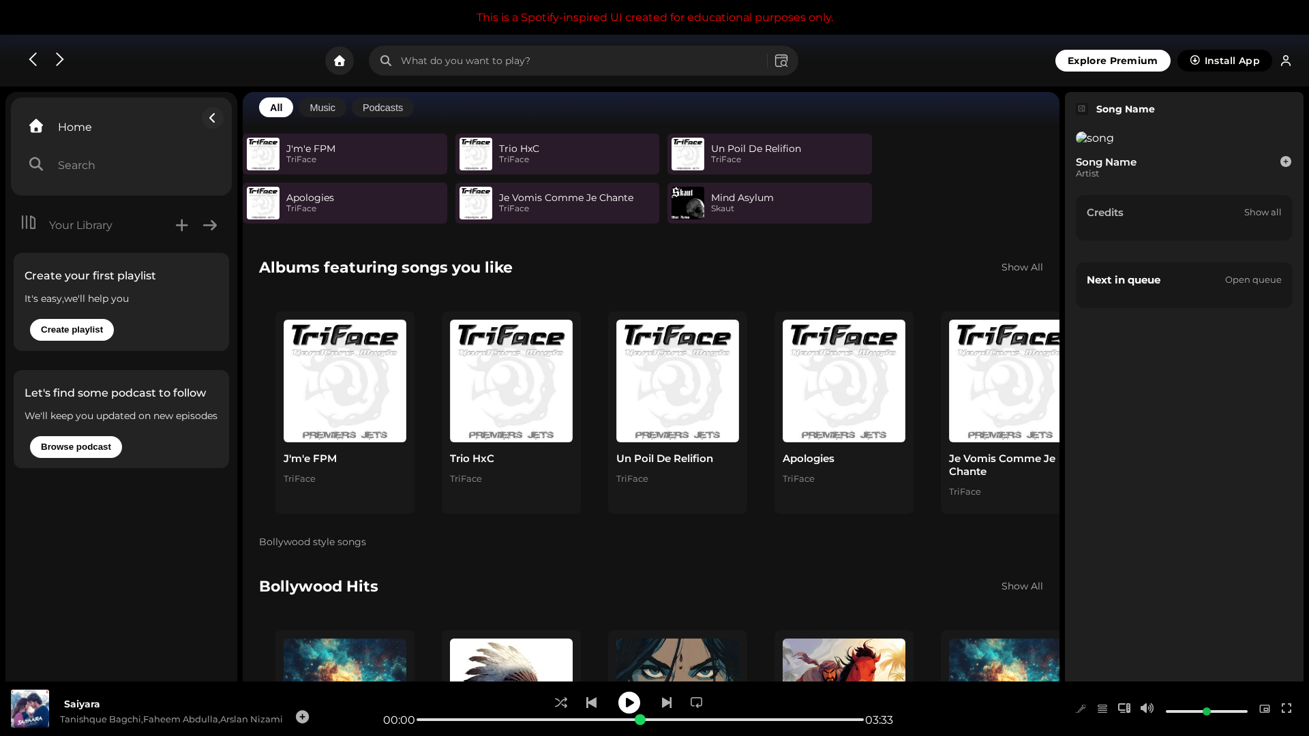The width and height of the screenshot is (1309, 736).
Task: Collapse the sidebar with the chevron
Action: [x=212, y=119]
